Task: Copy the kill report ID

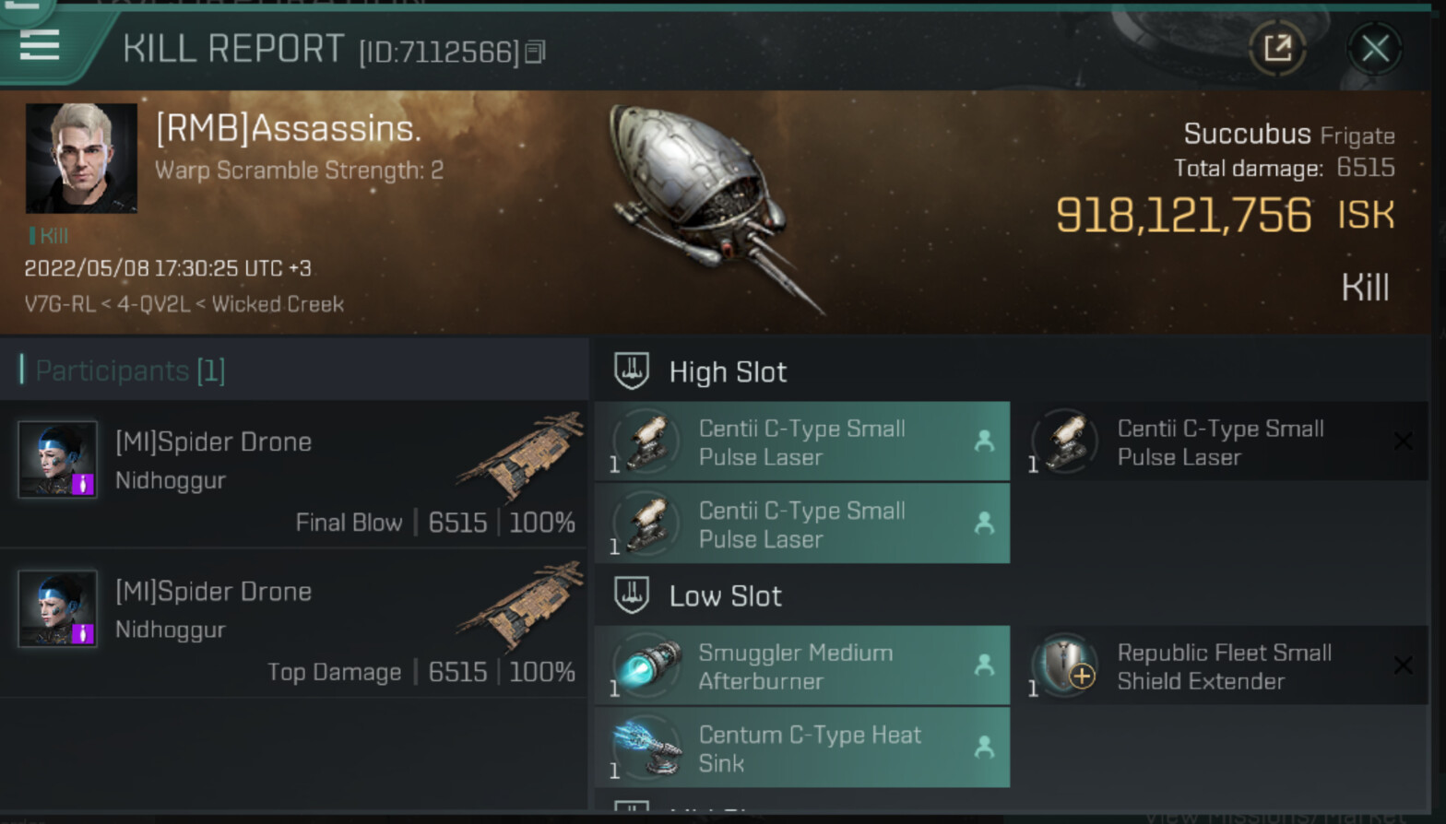Action: (536, 53)
